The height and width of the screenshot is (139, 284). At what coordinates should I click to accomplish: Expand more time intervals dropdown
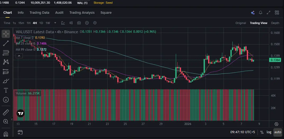(55, 23)
